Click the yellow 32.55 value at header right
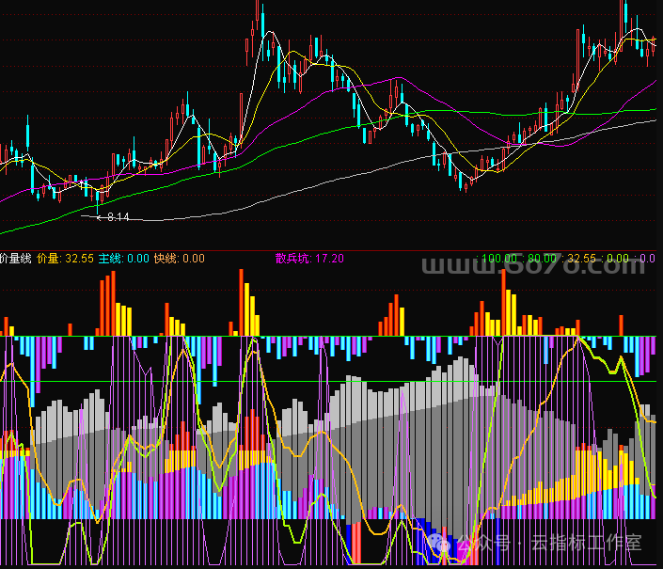The image size is (663, 569). click(581, 259)
